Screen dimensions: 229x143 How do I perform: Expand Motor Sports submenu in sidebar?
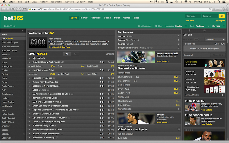pos(24,114)
